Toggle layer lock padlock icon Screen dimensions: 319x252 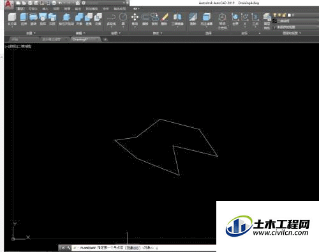tap(284, 15)
